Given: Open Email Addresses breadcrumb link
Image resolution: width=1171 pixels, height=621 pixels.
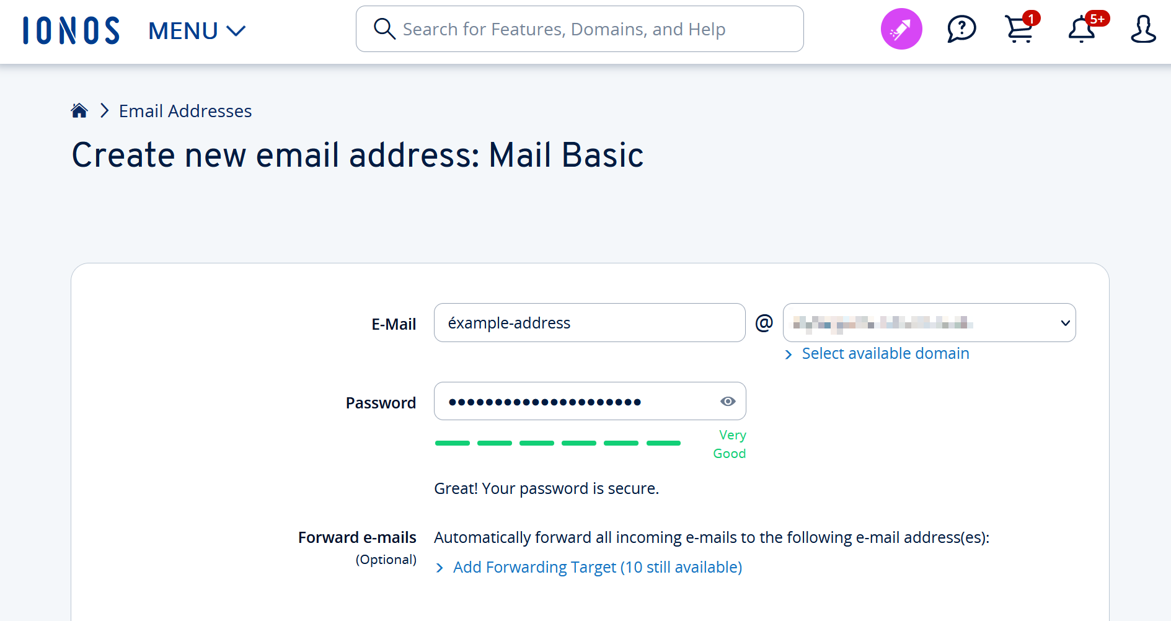Looking at the screenshot, I should click(x=185, y=111).
